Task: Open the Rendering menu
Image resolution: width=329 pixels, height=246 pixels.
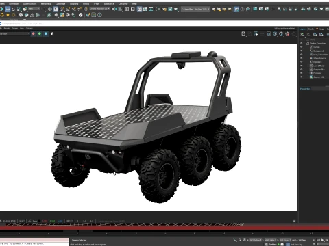Action: pyautogui.click(x=46, y=4)
